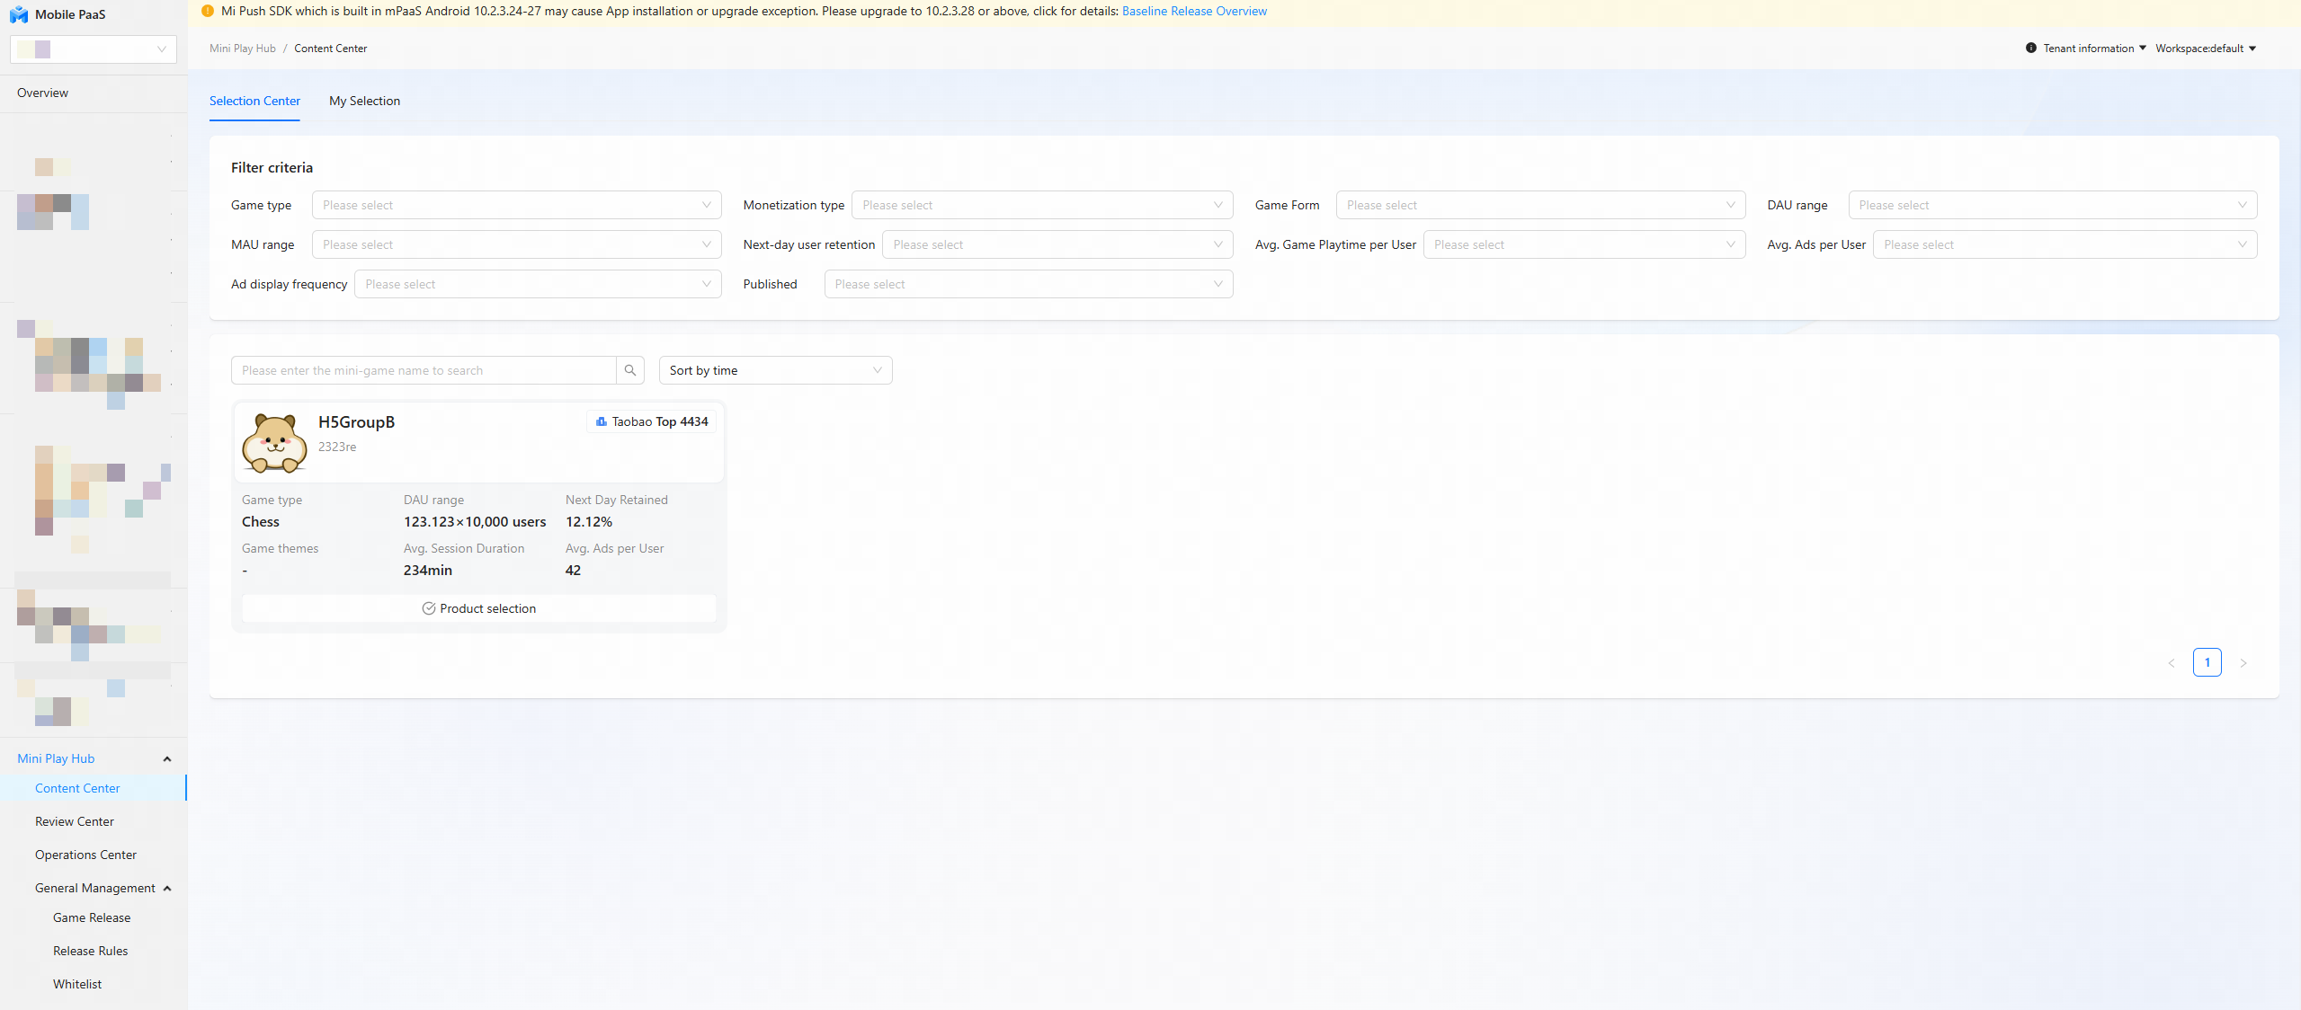Click the Taobao Top ranking icon

pyautogui.click(x=602, y=421)
